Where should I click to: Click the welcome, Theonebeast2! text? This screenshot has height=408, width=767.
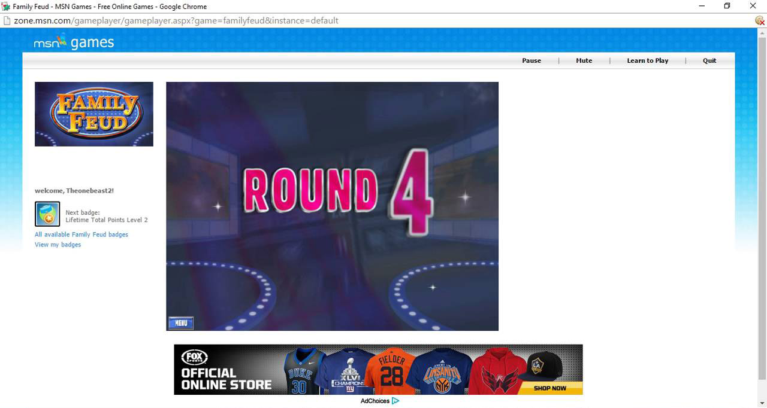click(74, 191)
